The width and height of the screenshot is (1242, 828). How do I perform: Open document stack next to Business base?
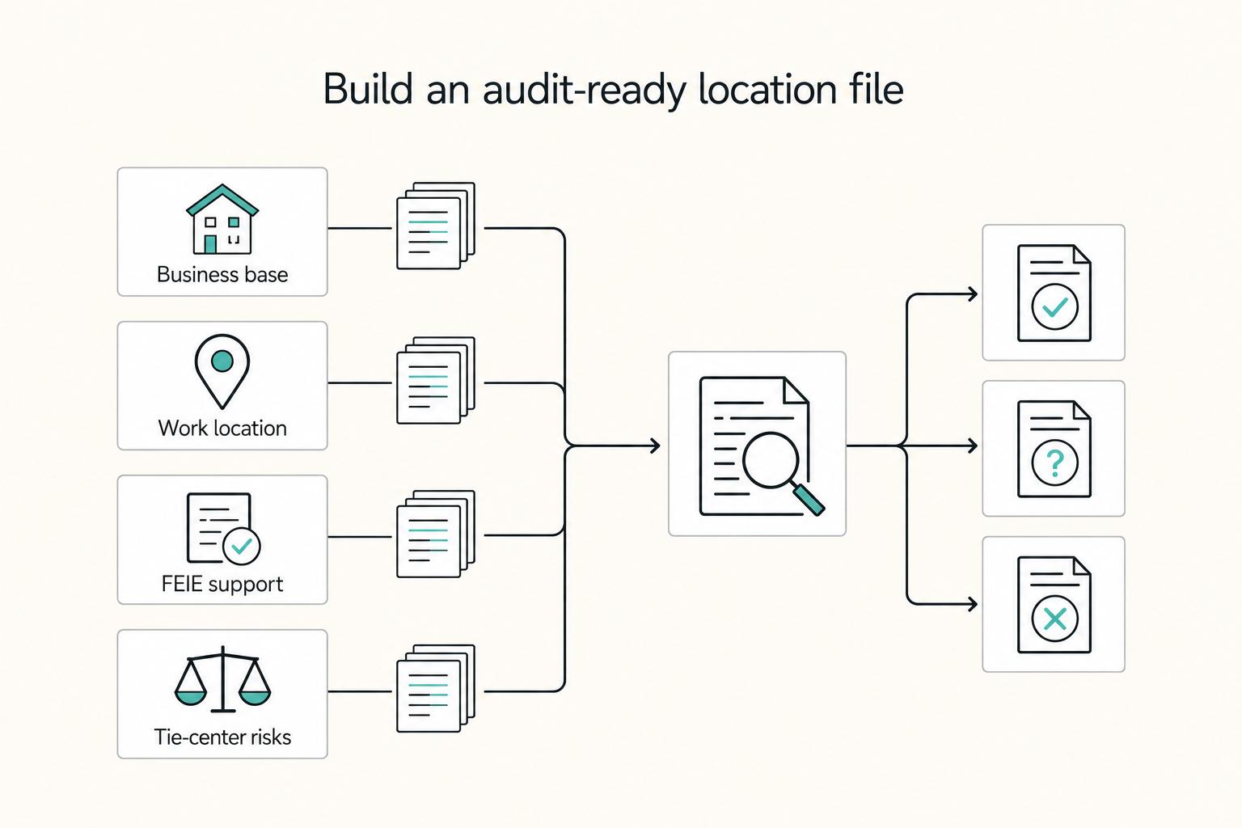click(x=435, y=226)
